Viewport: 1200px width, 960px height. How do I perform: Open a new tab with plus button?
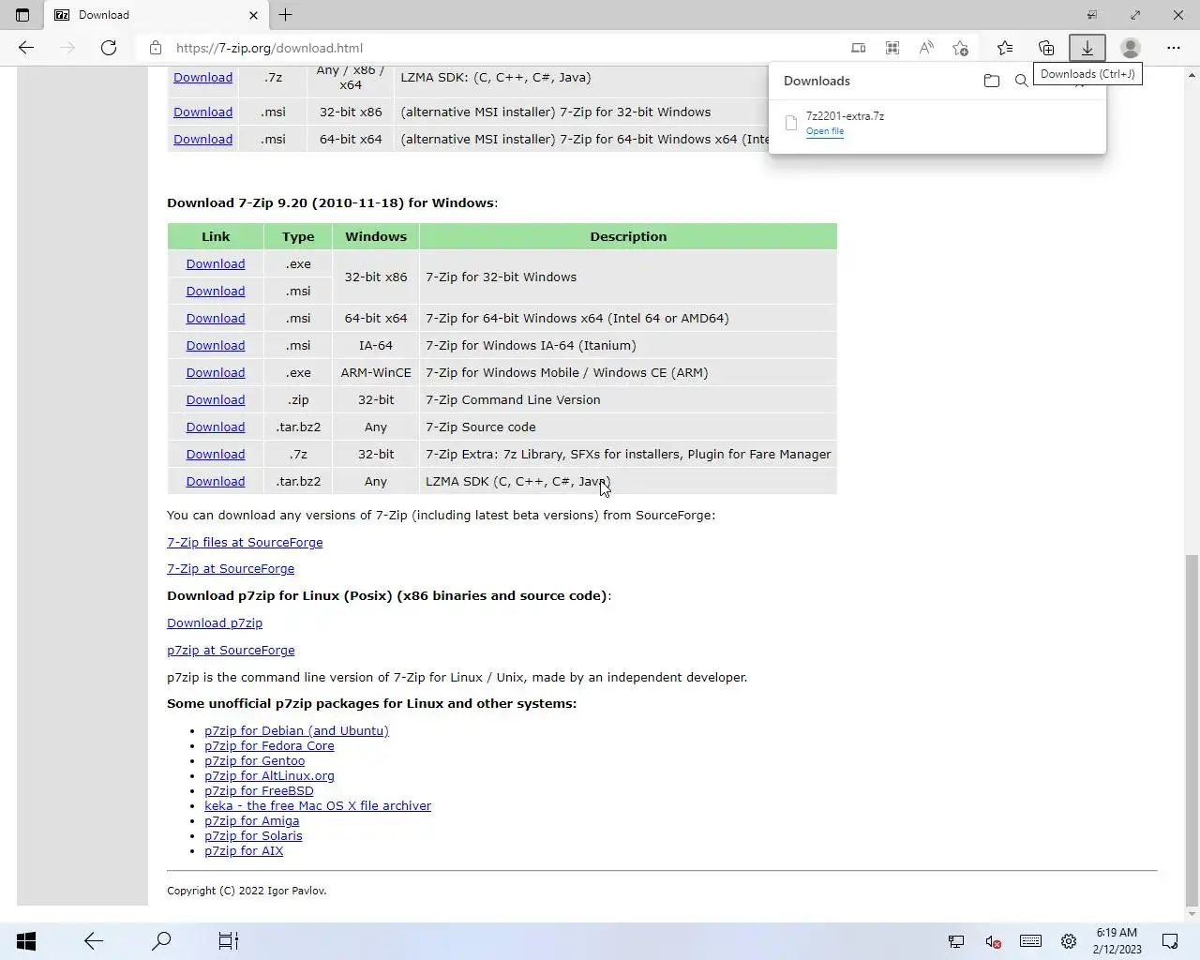286,15
